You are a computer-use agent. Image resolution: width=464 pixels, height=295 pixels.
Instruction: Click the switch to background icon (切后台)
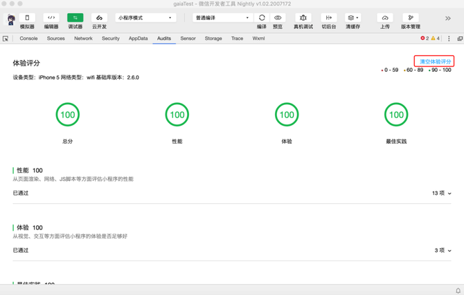click(x=328, y=18)
